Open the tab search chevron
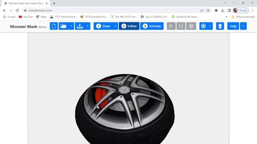The height and width of the screenshot is (144, 257). pos(224,3)
